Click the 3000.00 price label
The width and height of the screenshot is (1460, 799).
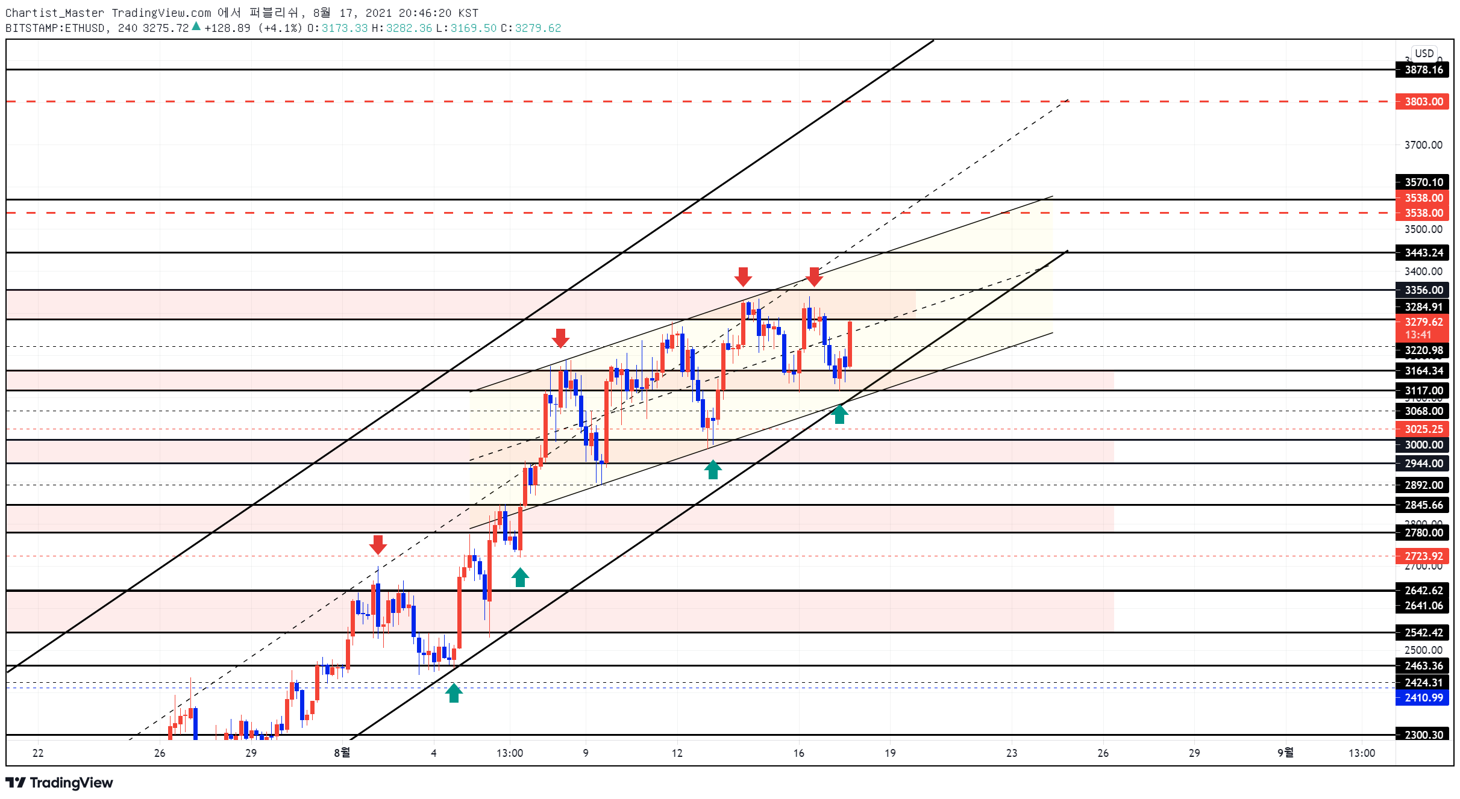point(1423,445)
